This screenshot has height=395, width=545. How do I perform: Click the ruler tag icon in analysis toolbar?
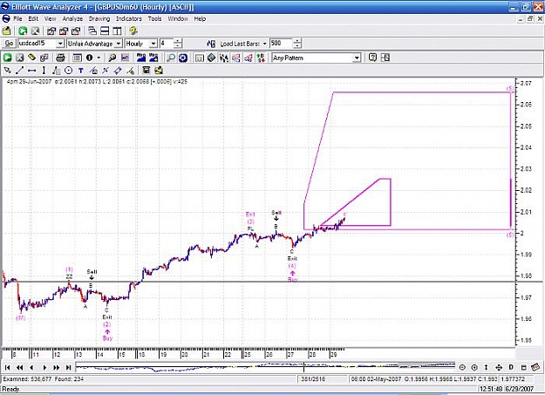31,58
